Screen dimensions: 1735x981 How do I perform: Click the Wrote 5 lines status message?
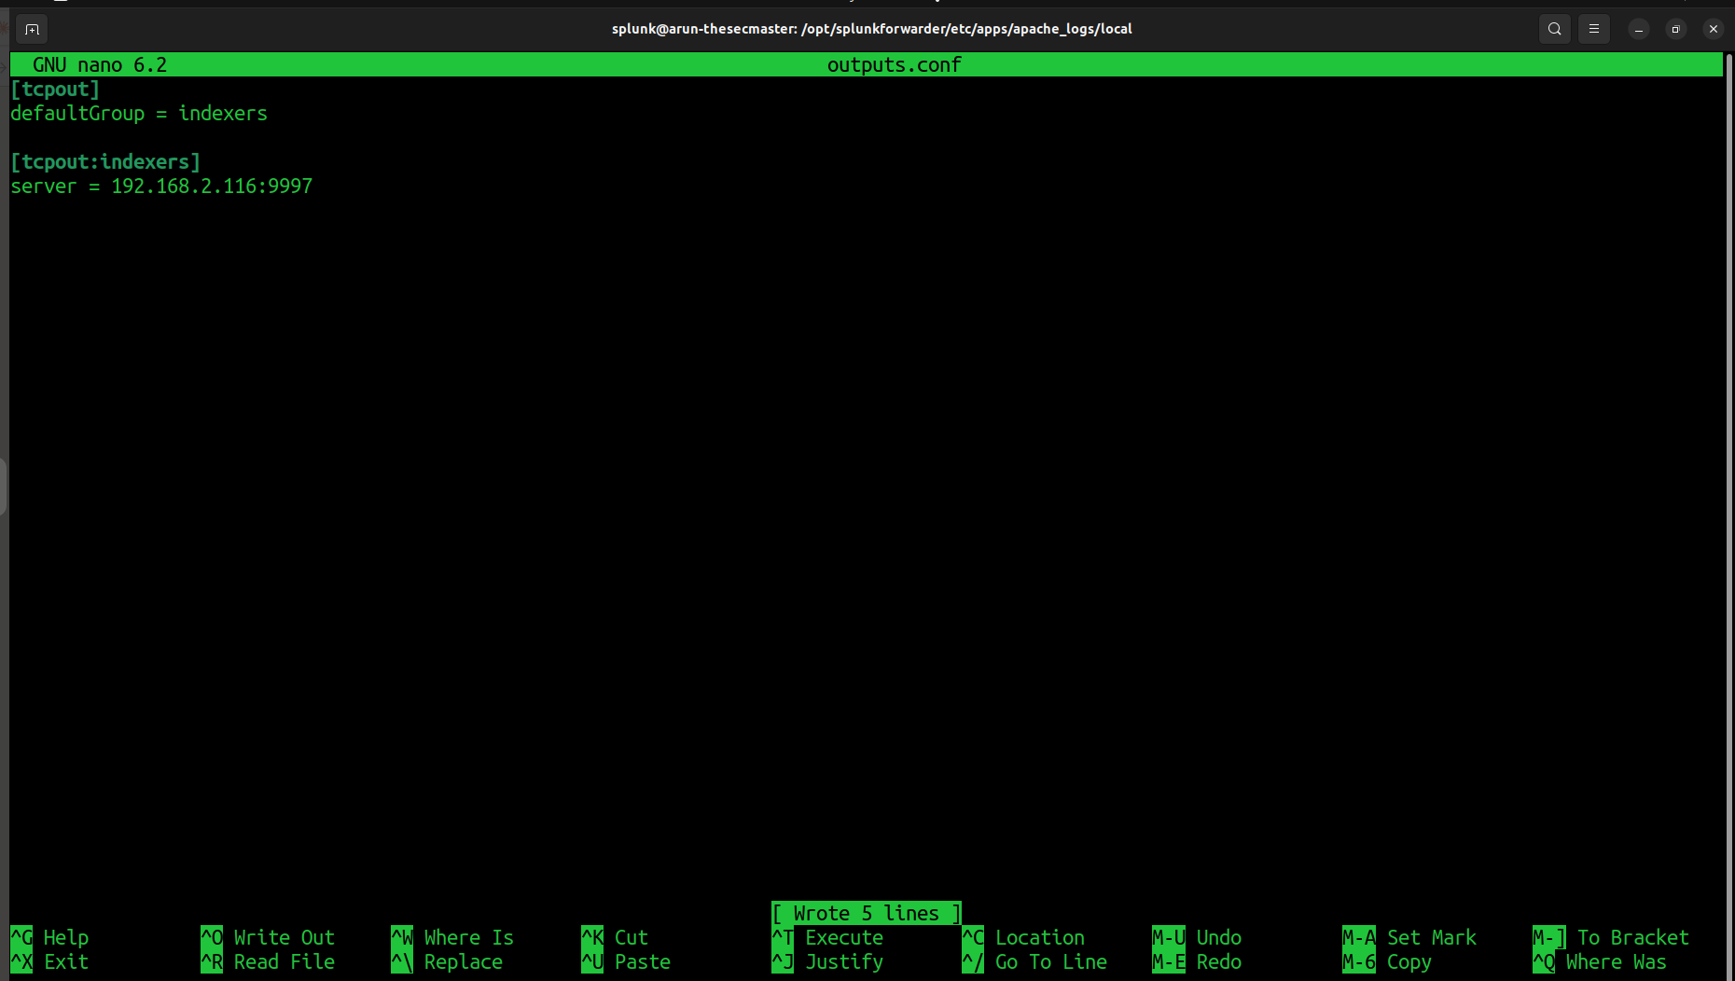[x=867, y=914]
